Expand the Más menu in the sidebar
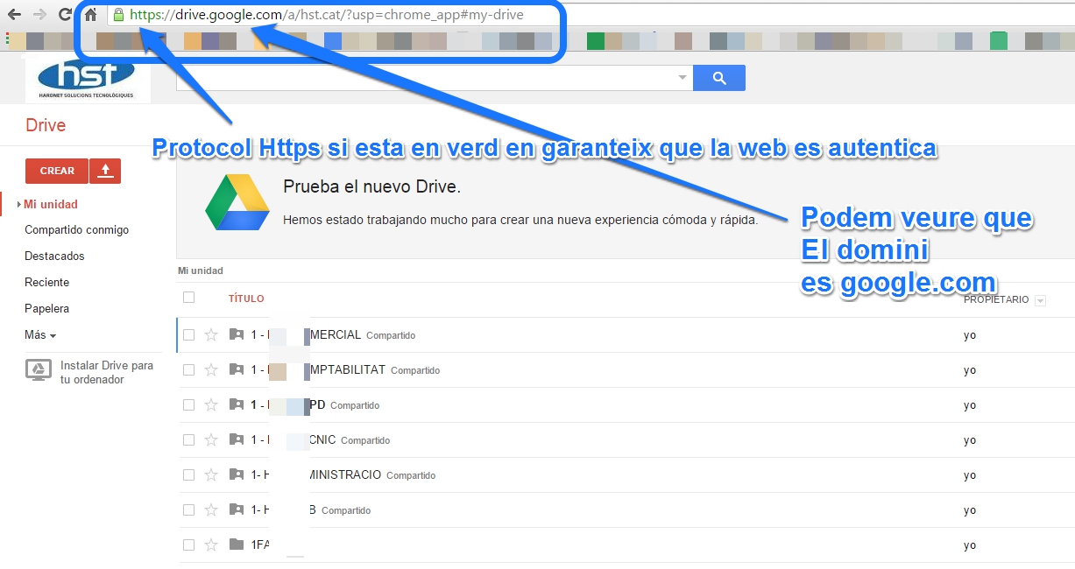 (x=40, y=335)
